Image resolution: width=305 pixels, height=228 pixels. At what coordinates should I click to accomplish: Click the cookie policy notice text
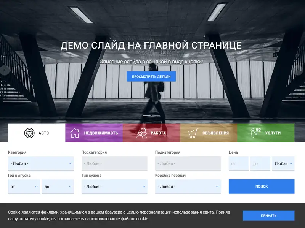[119, 215]
